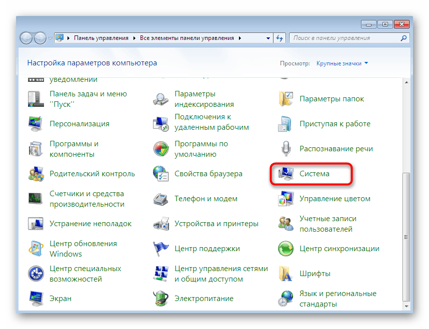Expand the root arrow before Панель управления
Viewport: 429px width, 329px height.
[68, 38]
